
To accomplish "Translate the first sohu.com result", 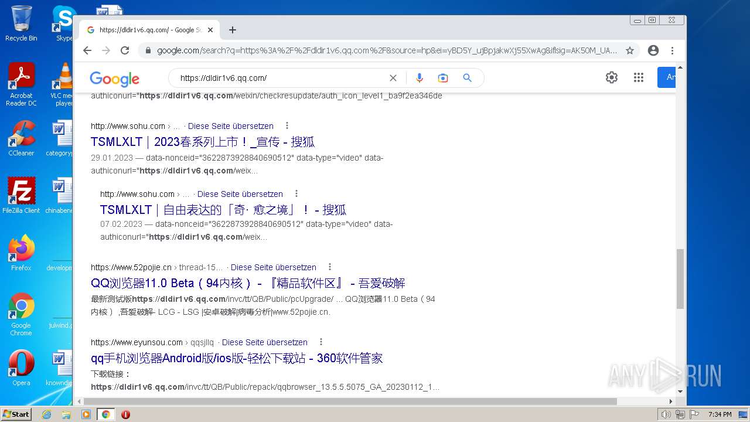I will (231, 126).
